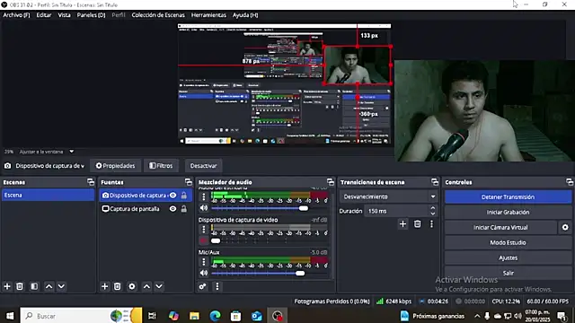Click Detener Transmisión button

tap(508, 197)
